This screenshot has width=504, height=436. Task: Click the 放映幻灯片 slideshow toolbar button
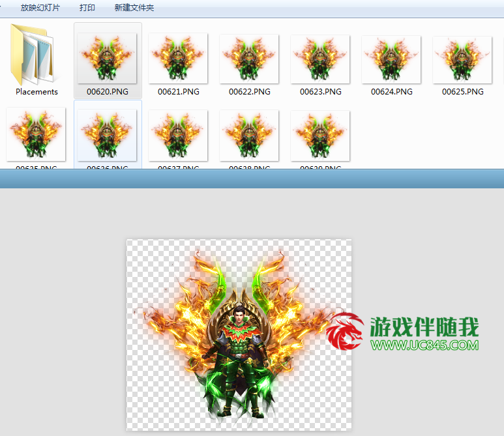click(40, 7)
